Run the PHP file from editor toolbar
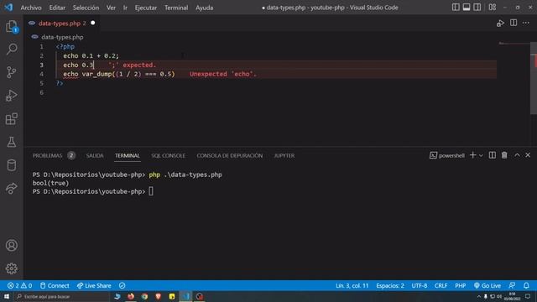 click(500, 23)
